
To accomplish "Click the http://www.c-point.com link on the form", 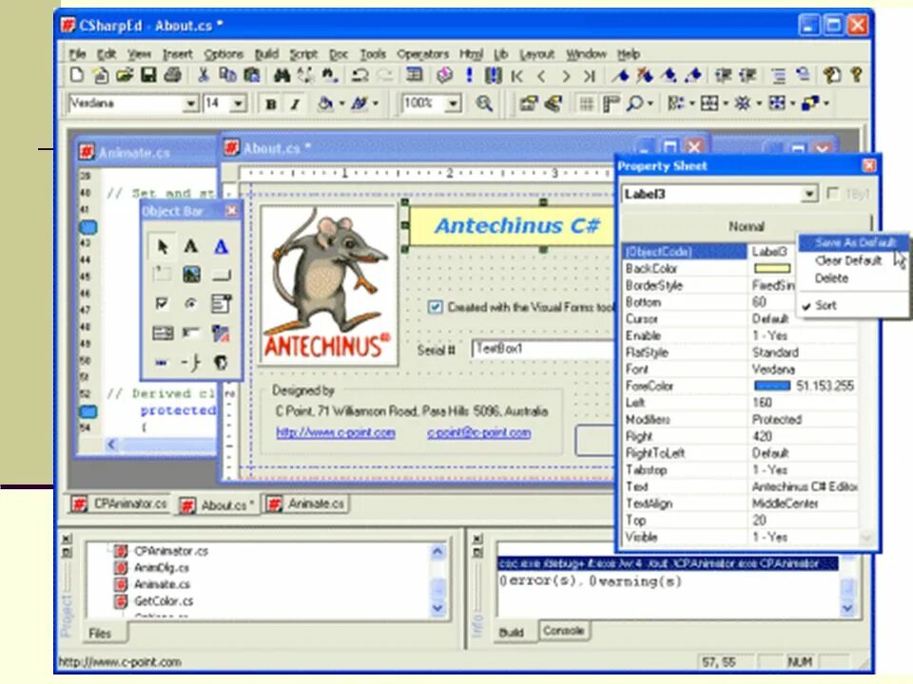I will click(336, 433).
